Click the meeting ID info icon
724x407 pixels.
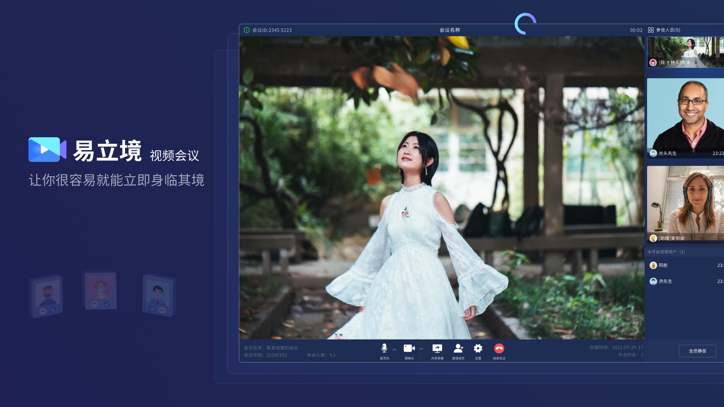[247, 30]
